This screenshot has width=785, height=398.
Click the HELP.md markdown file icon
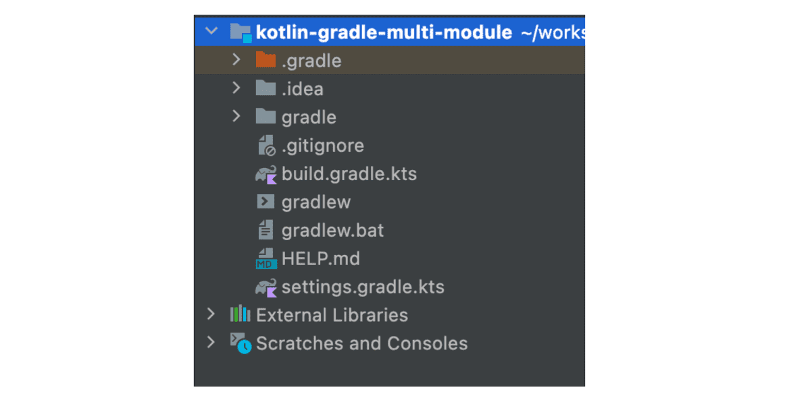point(266,259)
